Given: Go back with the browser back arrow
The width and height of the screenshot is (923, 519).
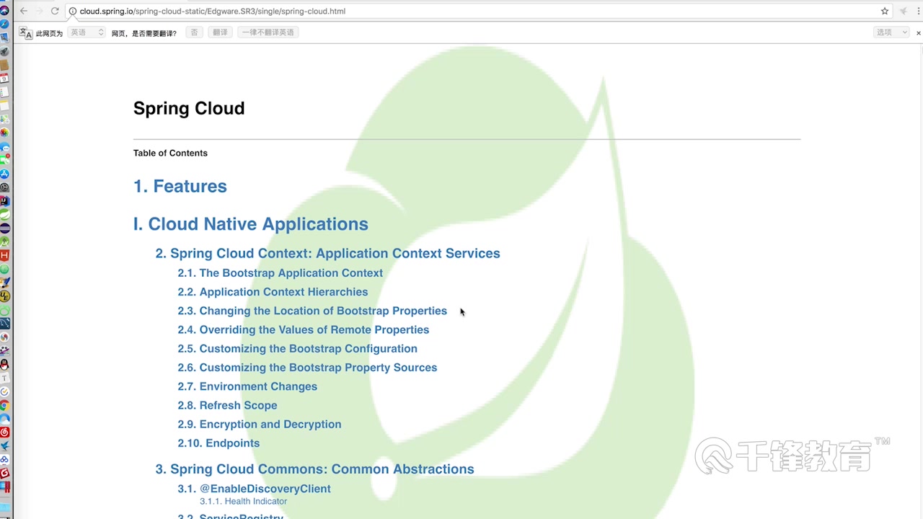Looking at the screenshot, I should tap(23, 11).
